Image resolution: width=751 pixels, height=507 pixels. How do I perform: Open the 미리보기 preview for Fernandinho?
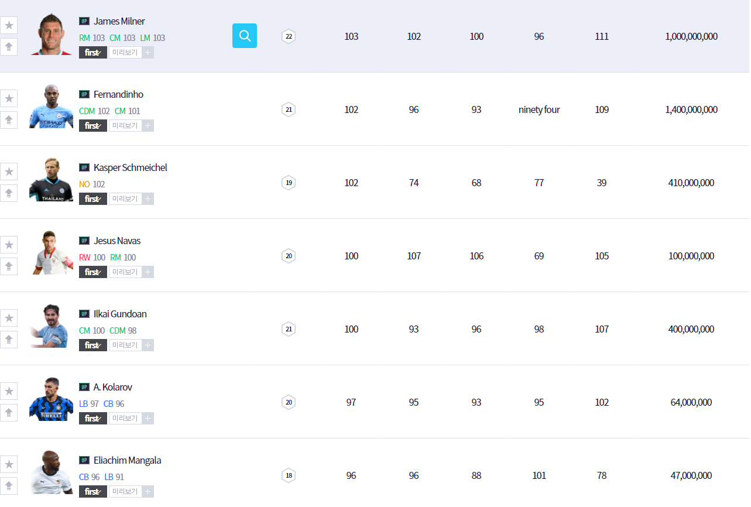[x=125, y=126]
